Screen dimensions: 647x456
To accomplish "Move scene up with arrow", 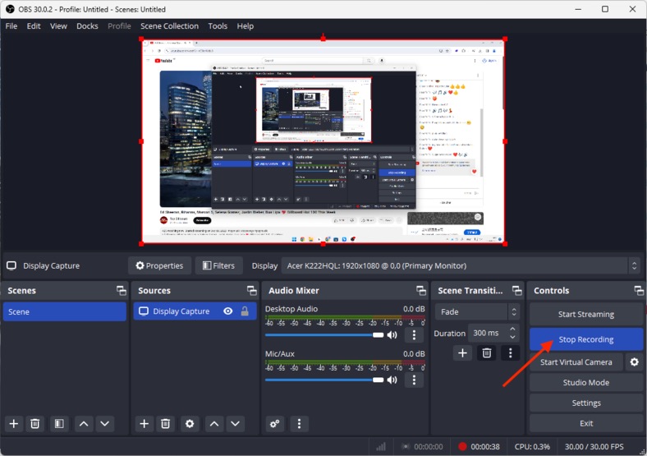I will point(84,424).
